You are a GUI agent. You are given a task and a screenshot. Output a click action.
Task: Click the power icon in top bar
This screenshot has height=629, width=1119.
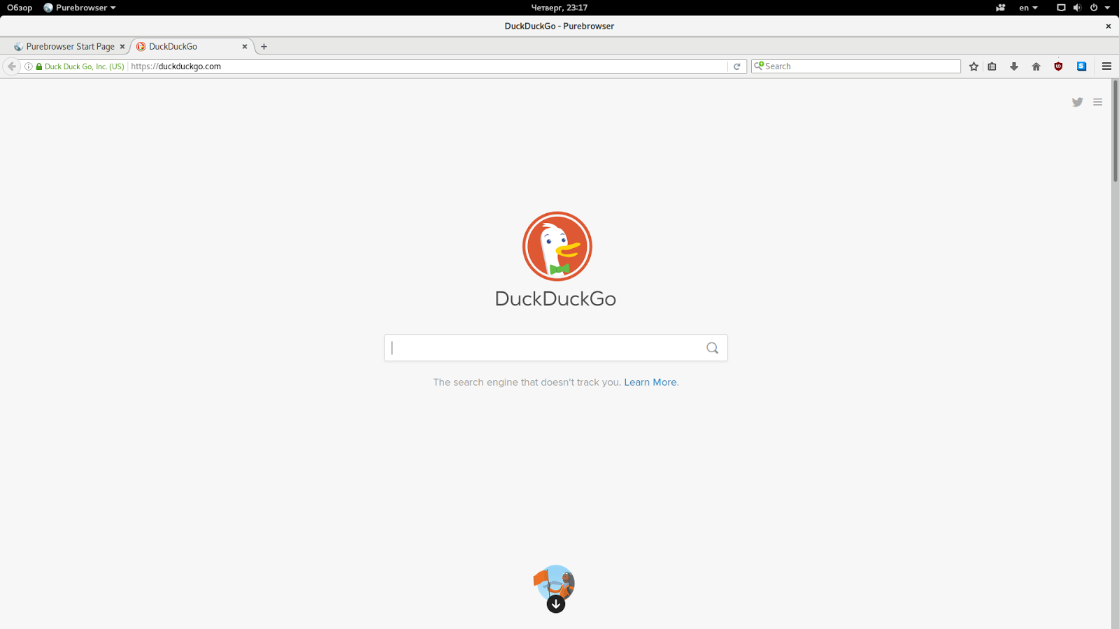click(1094, 8)
